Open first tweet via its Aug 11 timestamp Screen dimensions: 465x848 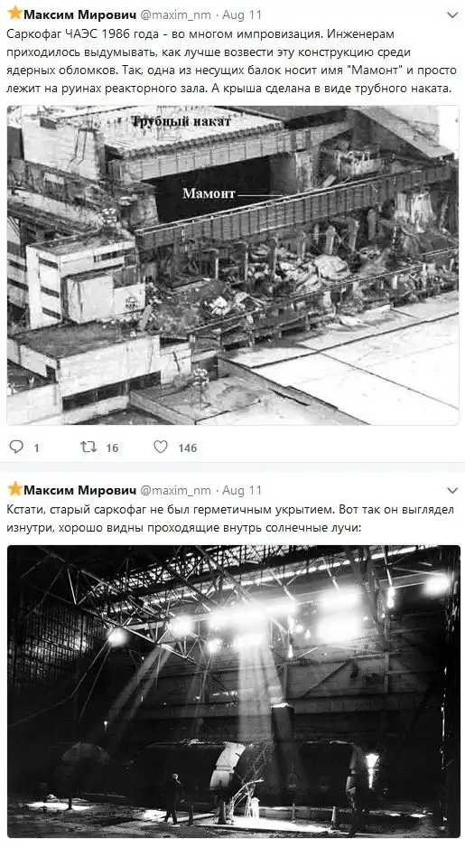click(x=242, y=14)
